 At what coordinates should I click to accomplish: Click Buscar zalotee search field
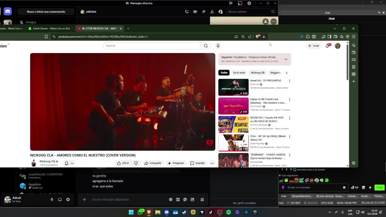251,12
